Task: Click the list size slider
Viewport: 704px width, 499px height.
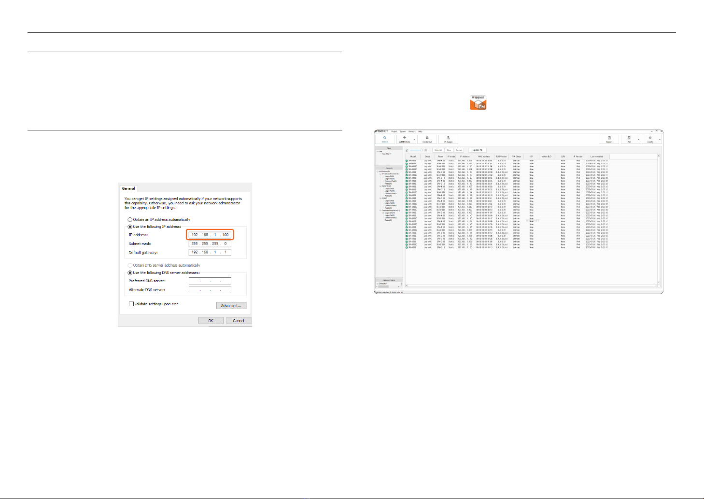Action: click(417, 150)
